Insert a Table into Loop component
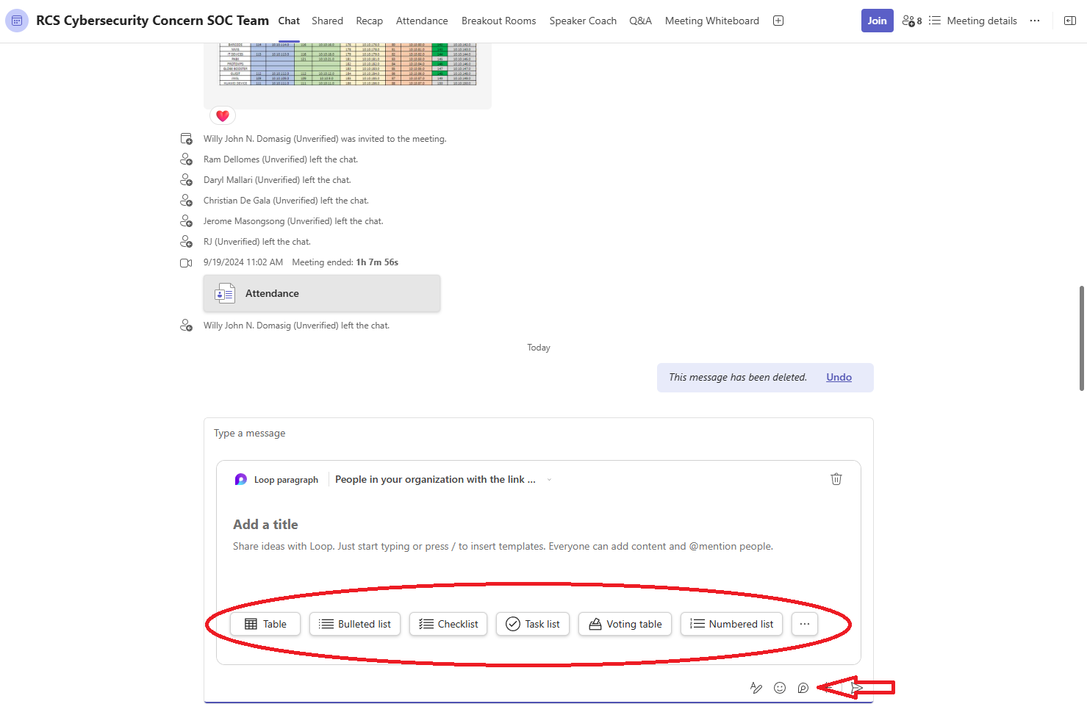The height and width of the screenshot is (715, 1087). [x=265, y=624]
